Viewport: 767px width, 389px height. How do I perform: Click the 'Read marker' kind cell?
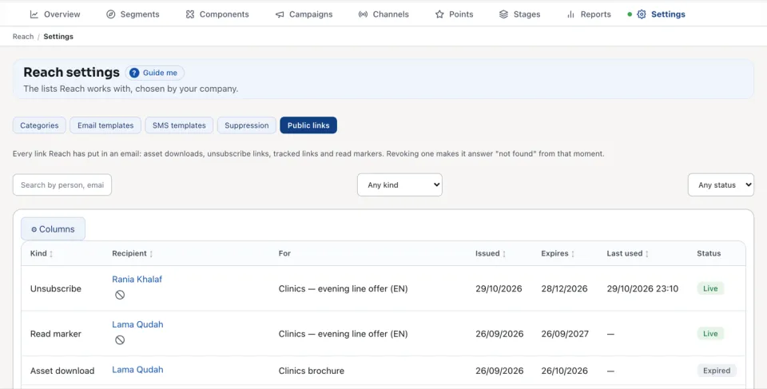point(56,334)
